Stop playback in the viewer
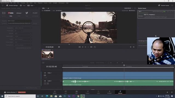The height and width of the screenshot is (98, 175). click(85, 47)
